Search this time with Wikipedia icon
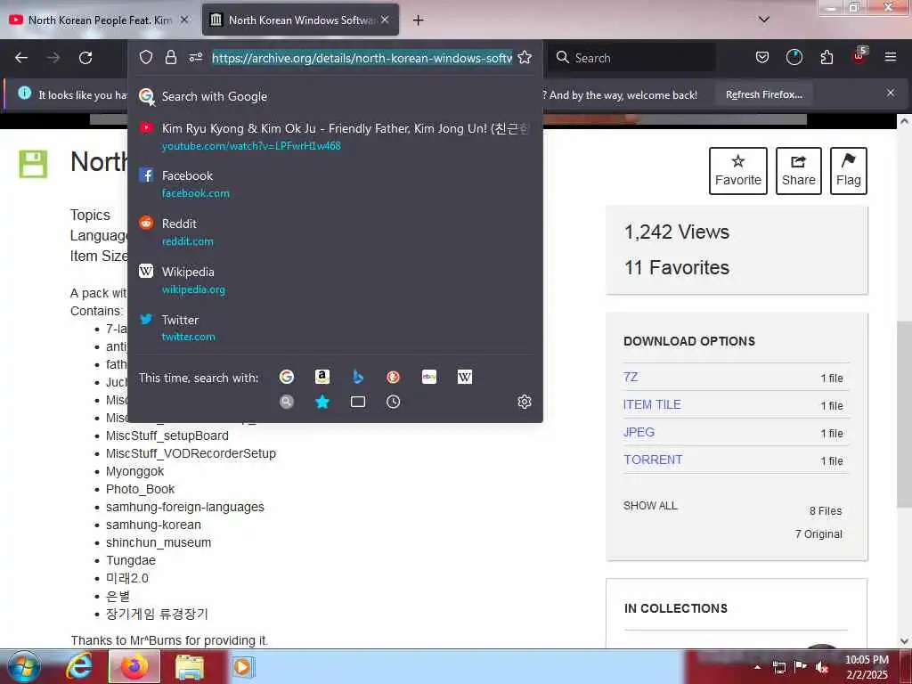912x684 pixels. coord(465,377)
